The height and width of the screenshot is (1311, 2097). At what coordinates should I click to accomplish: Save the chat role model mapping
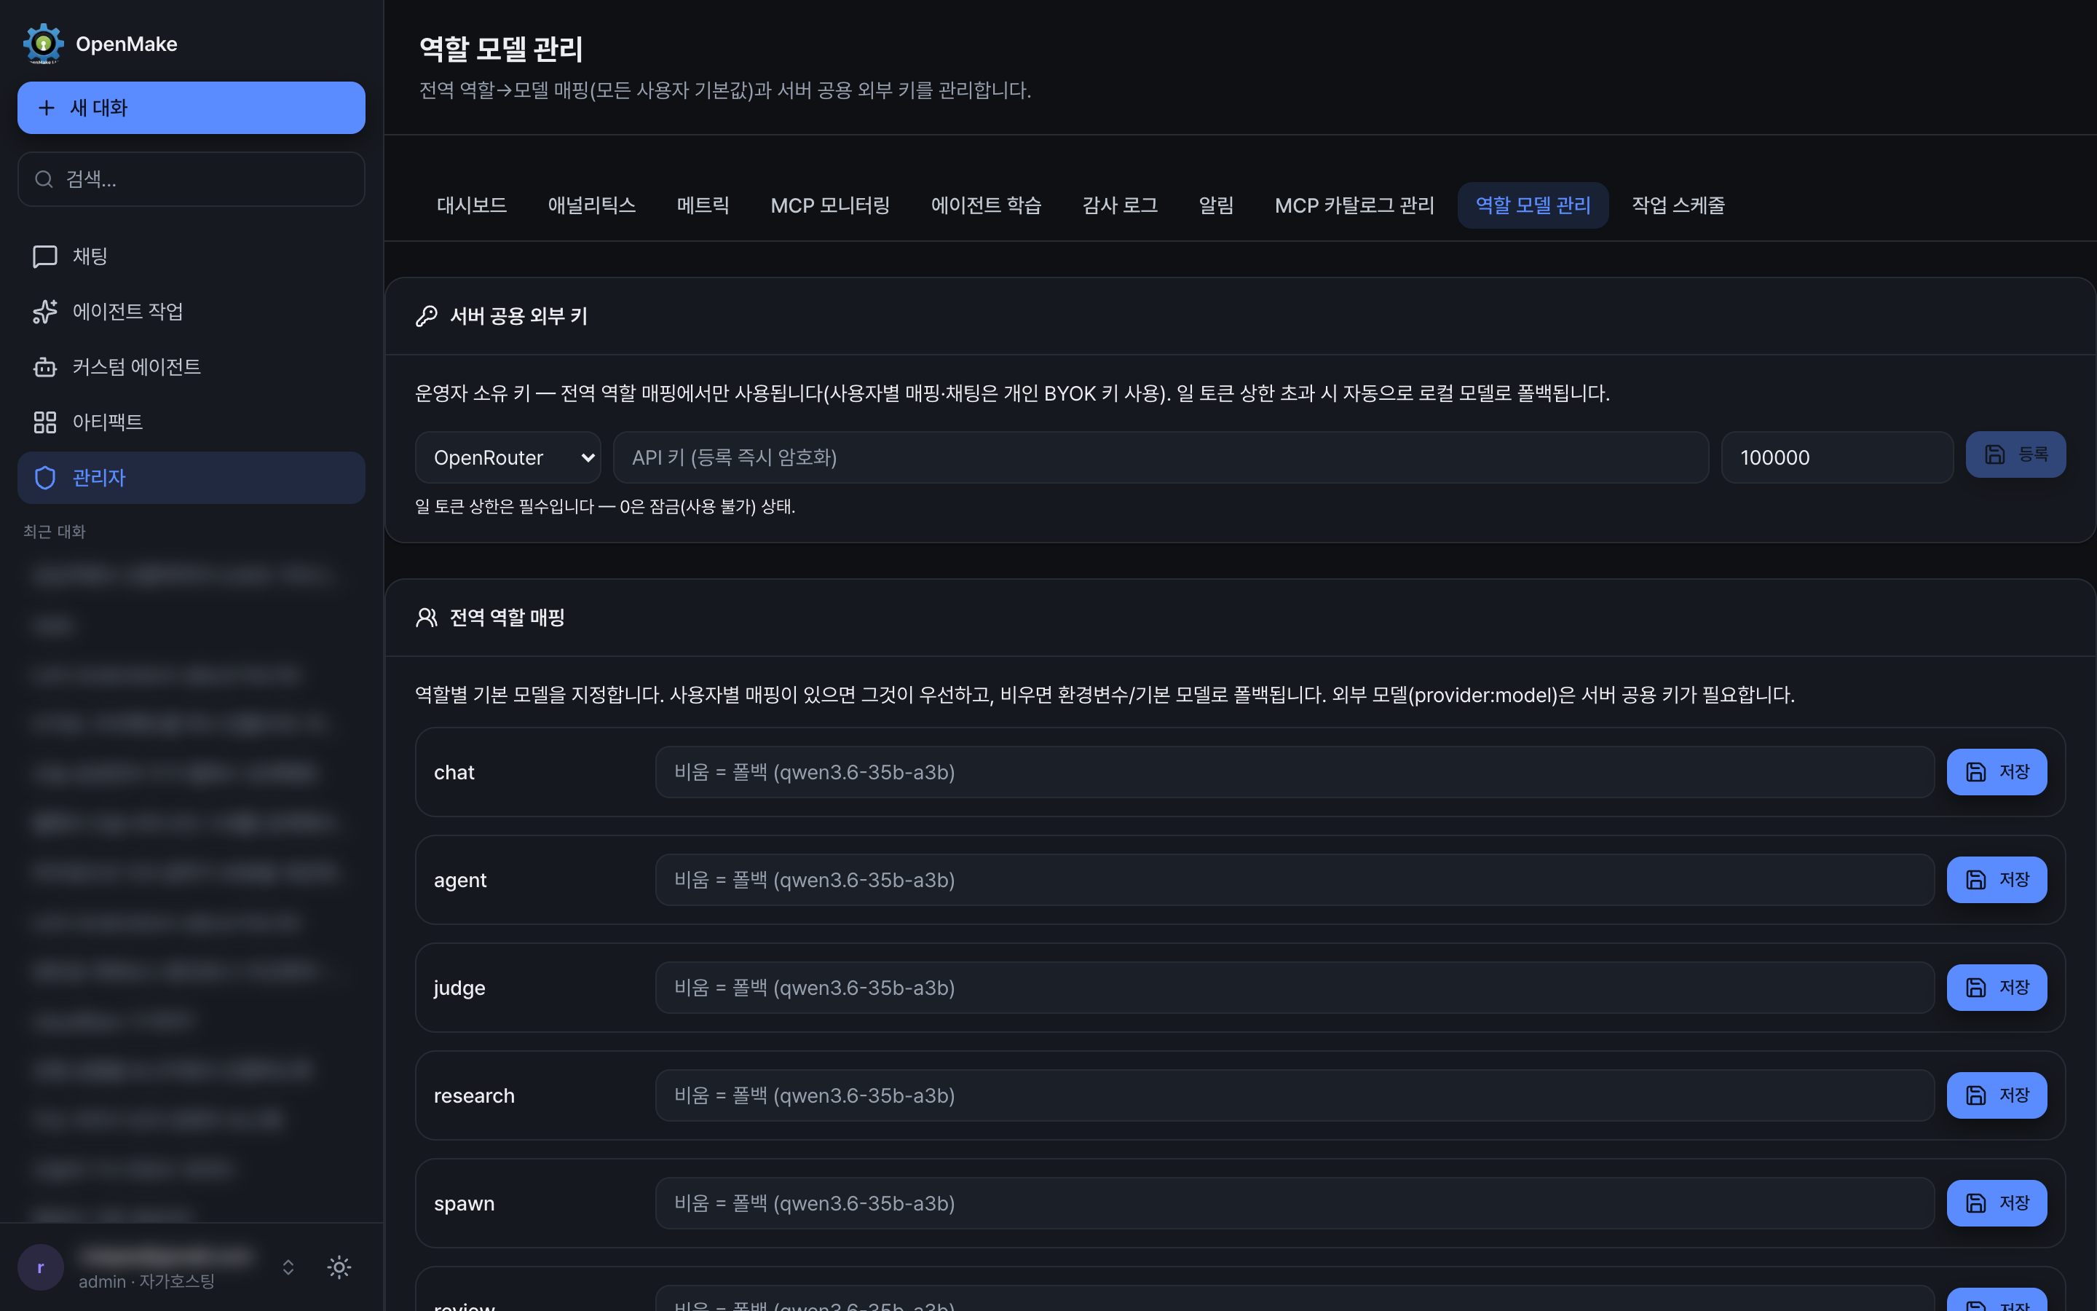[1997, 772]
